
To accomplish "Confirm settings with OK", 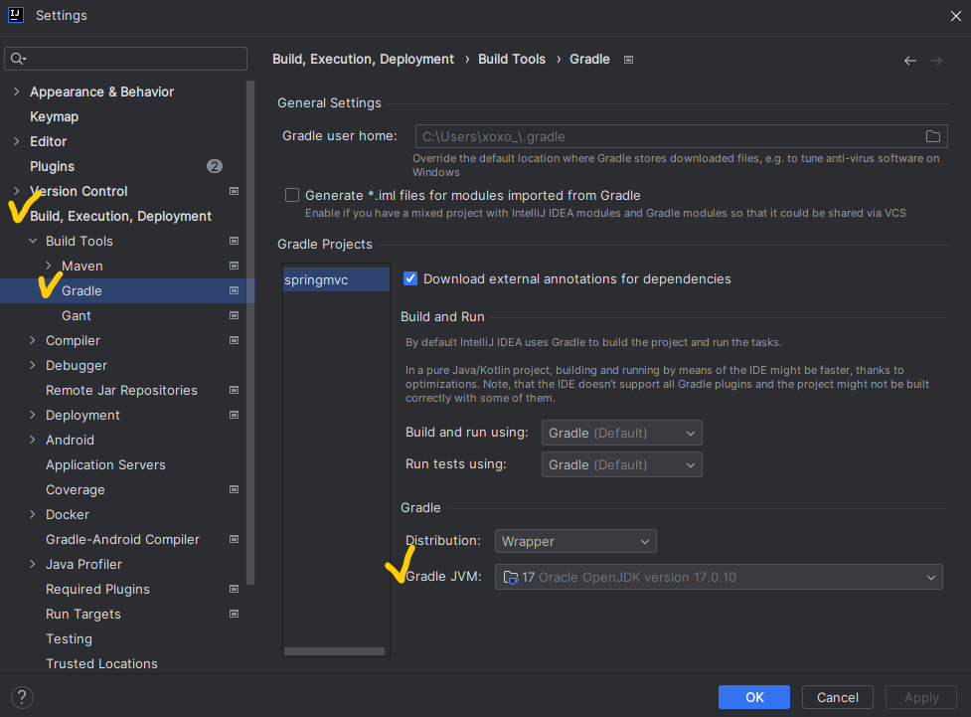I will 753,697.
